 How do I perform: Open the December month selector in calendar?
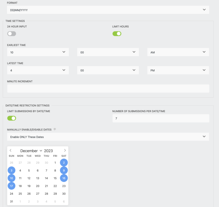tap(31, 151)
